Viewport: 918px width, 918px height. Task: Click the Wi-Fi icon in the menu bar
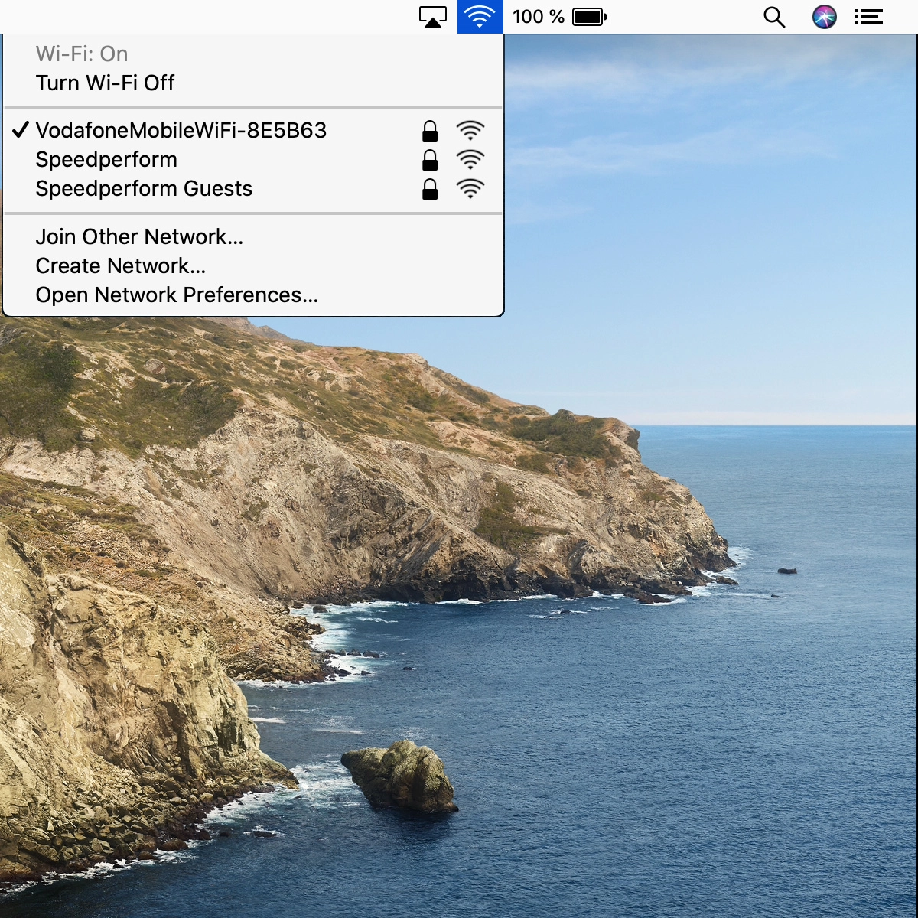coord(480,17)
